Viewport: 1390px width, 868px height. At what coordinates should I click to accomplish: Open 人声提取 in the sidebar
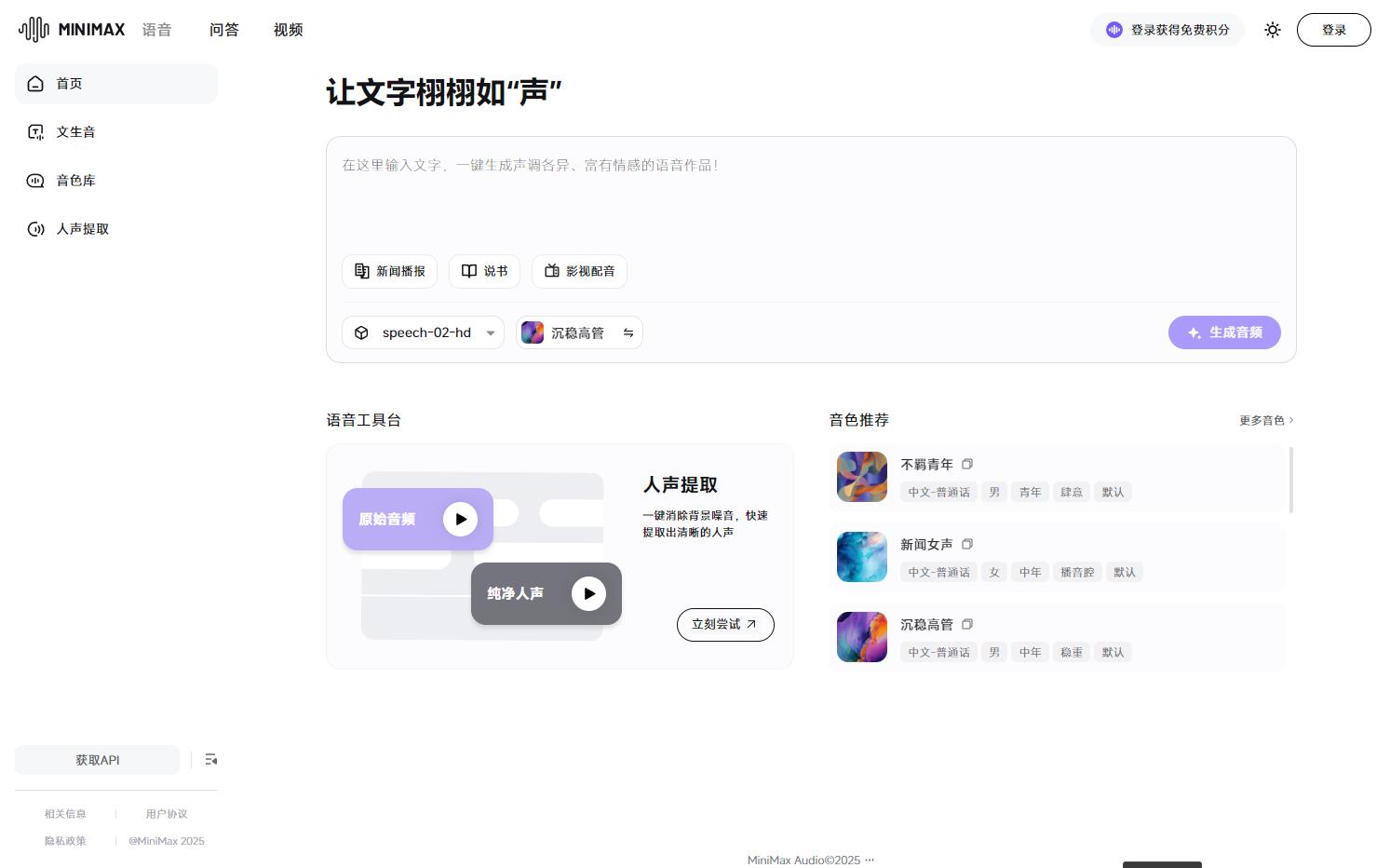[116, 229]
